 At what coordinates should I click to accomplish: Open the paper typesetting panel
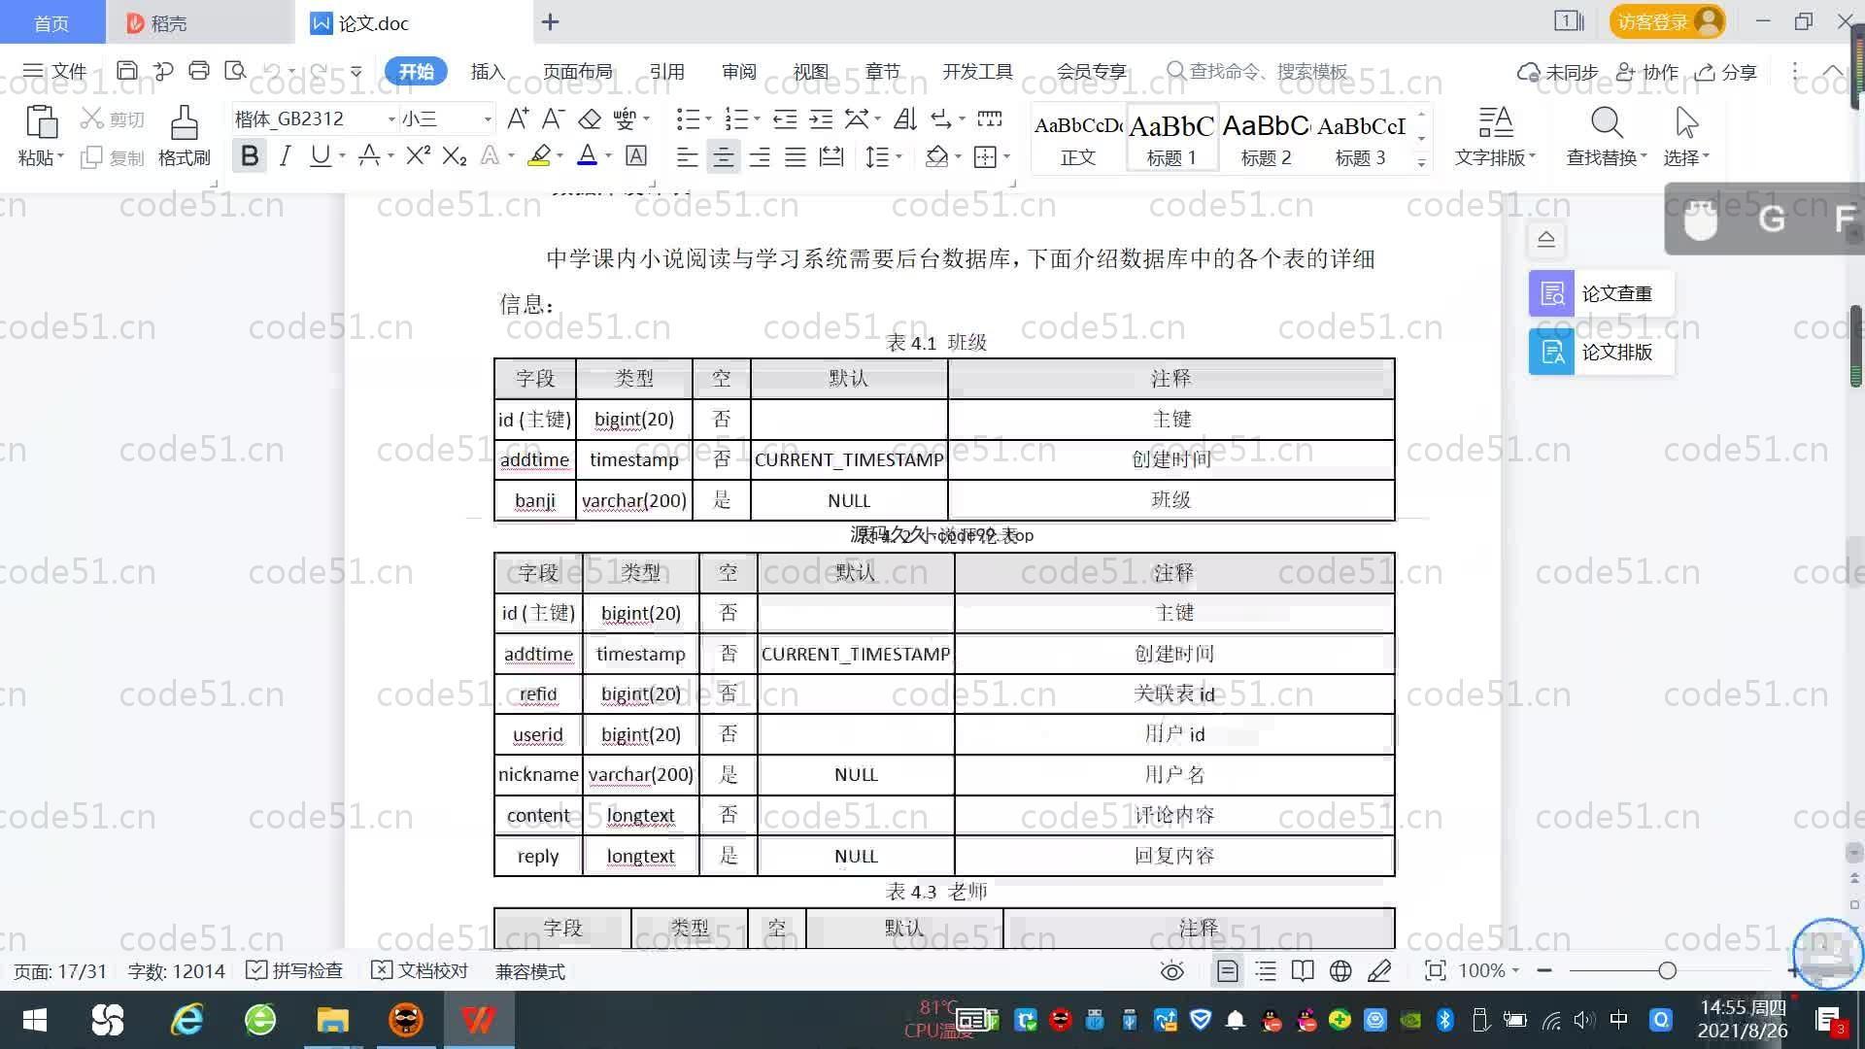point(1601,352)
